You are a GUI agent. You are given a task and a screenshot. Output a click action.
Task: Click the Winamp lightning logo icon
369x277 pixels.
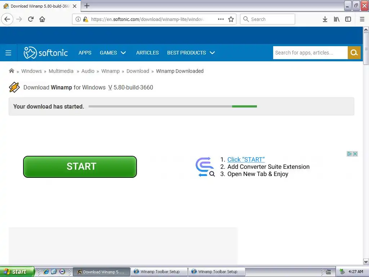[14, 87]
